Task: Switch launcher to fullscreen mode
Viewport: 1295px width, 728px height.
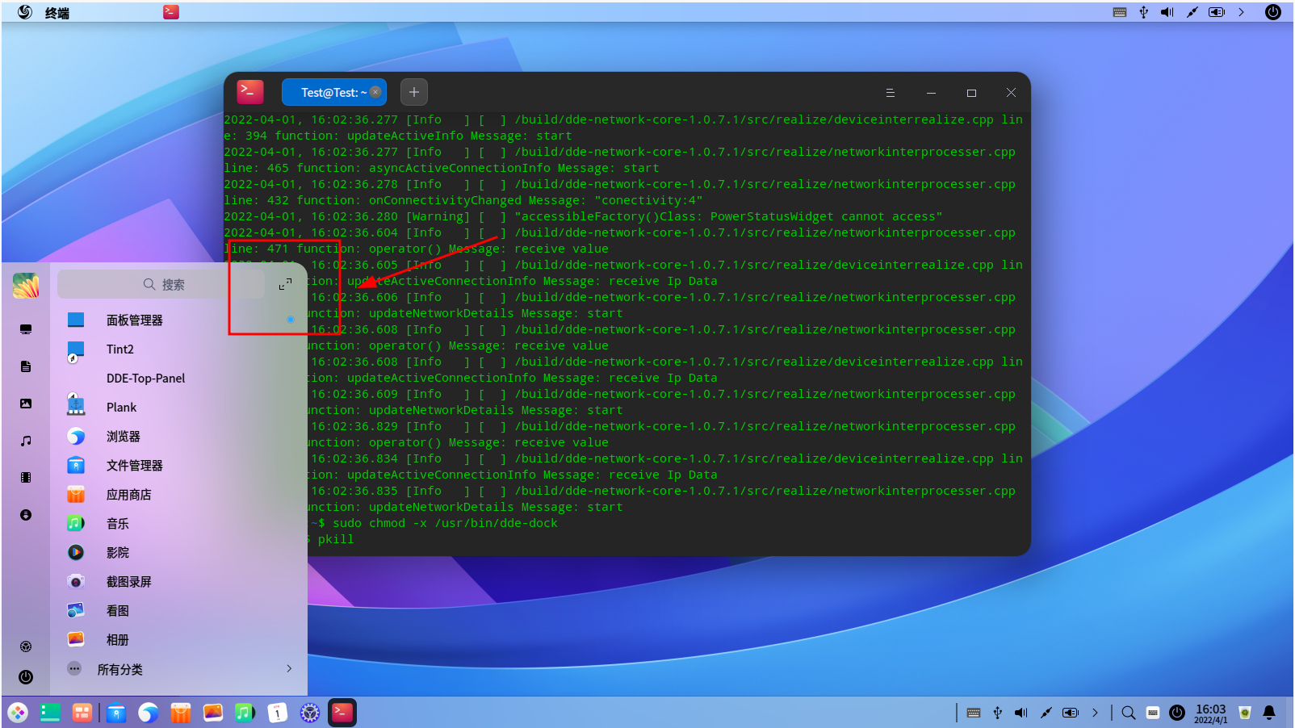Action: click(x=285, y=284)
